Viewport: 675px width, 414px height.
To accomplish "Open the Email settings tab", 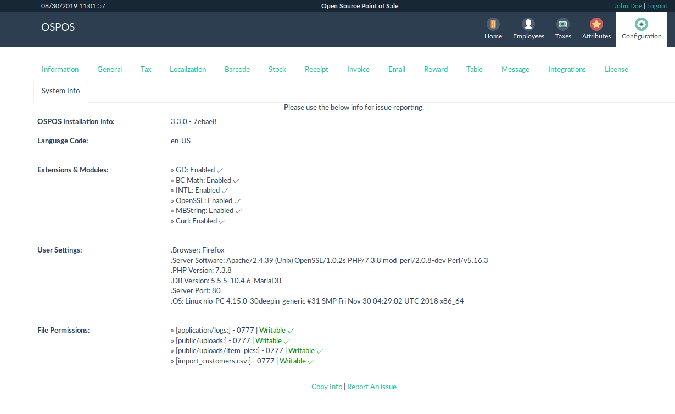I will tap(397, 69).
